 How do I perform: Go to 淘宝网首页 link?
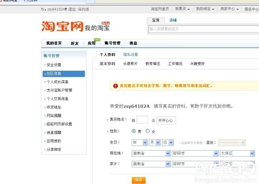160,9
